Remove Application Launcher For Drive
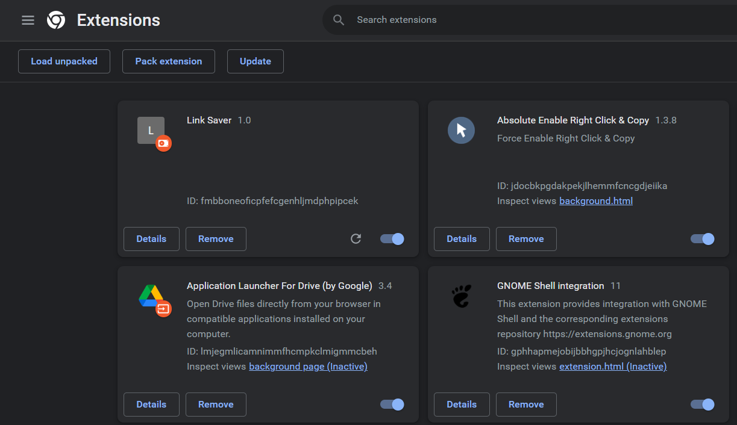The width and height of the screenshot is (737, 425). [x=216, y=405]
